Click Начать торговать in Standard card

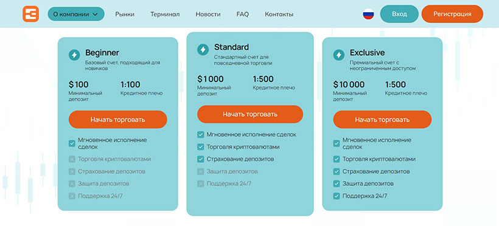[x=250, y=114]
